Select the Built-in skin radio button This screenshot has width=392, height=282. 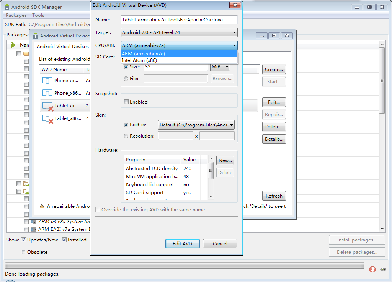coord(126,125)
